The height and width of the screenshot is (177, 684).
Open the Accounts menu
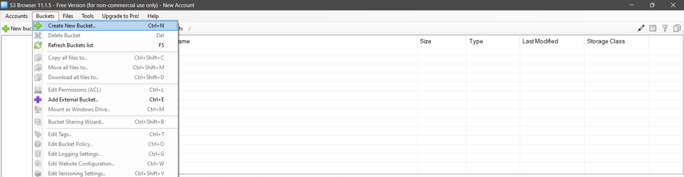point(16,16)
